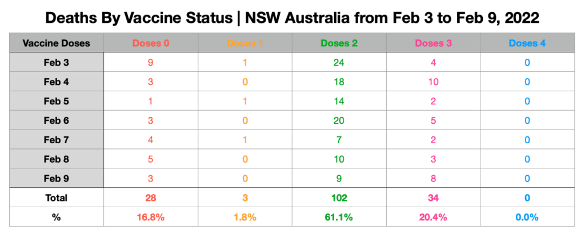Click the Doses 0 total of 28
Screen dimensions: 585x238
click(x=151, y=198)
